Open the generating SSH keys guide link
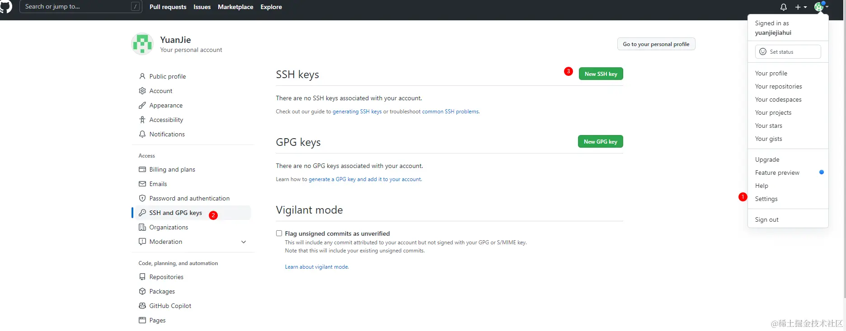Image resolution: width=846 pixels, height=331 pixels. point(357,112)
